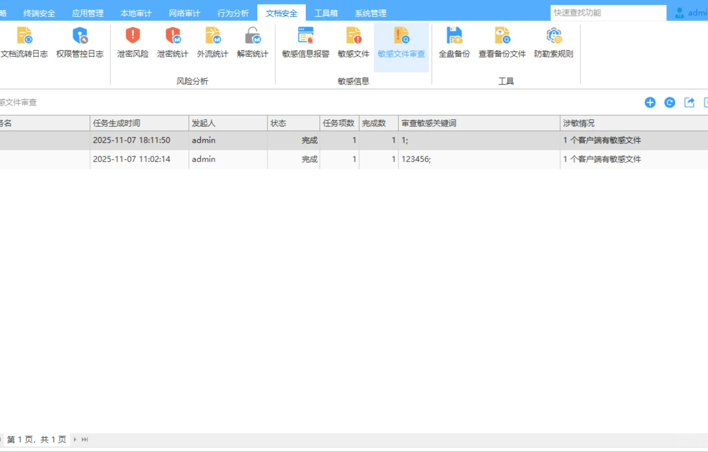Open the 泄密风险 analysis tool
The width and height of the screenshot is (708, 452).
click(132, 41)
